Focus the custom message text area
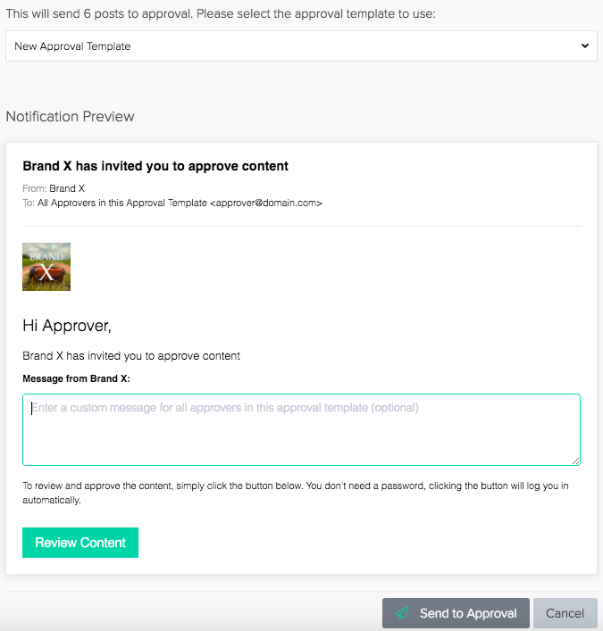 point(301,429)
